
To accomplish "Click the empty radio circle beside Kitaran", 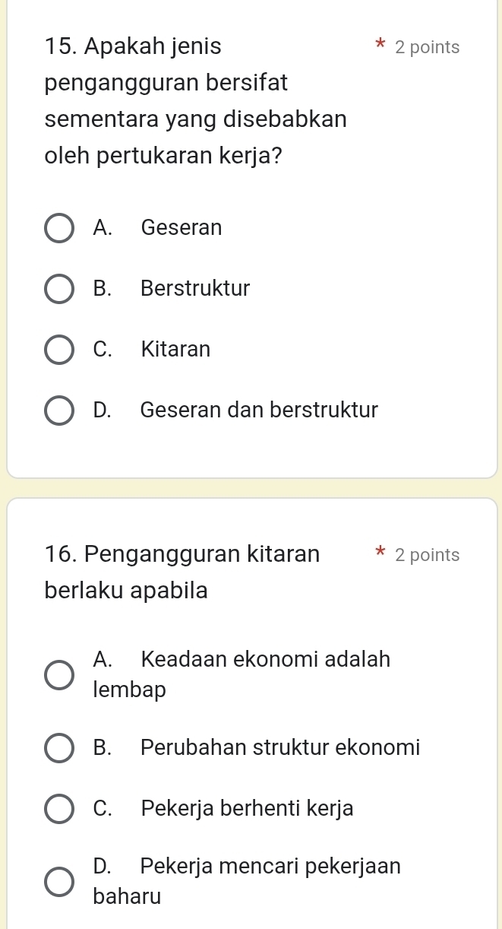I will [58, 349].
